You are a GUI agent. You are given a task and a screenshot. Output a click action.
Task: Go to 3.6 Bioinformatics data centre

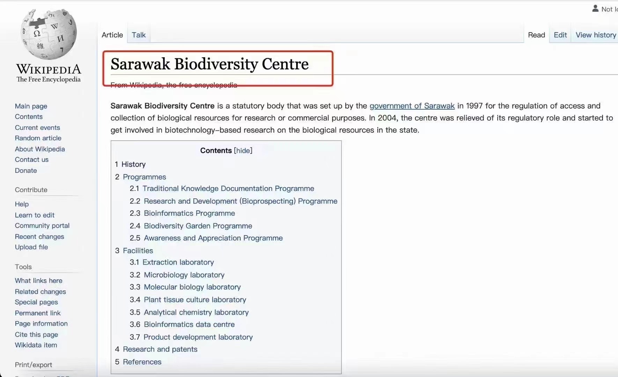(182, 324)
